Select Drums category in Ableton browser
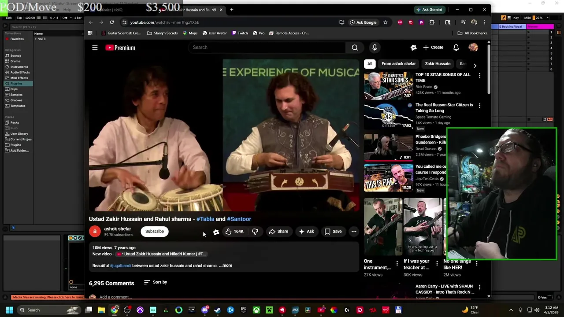Screen dimensions: 564x317 tap(15, 61)
